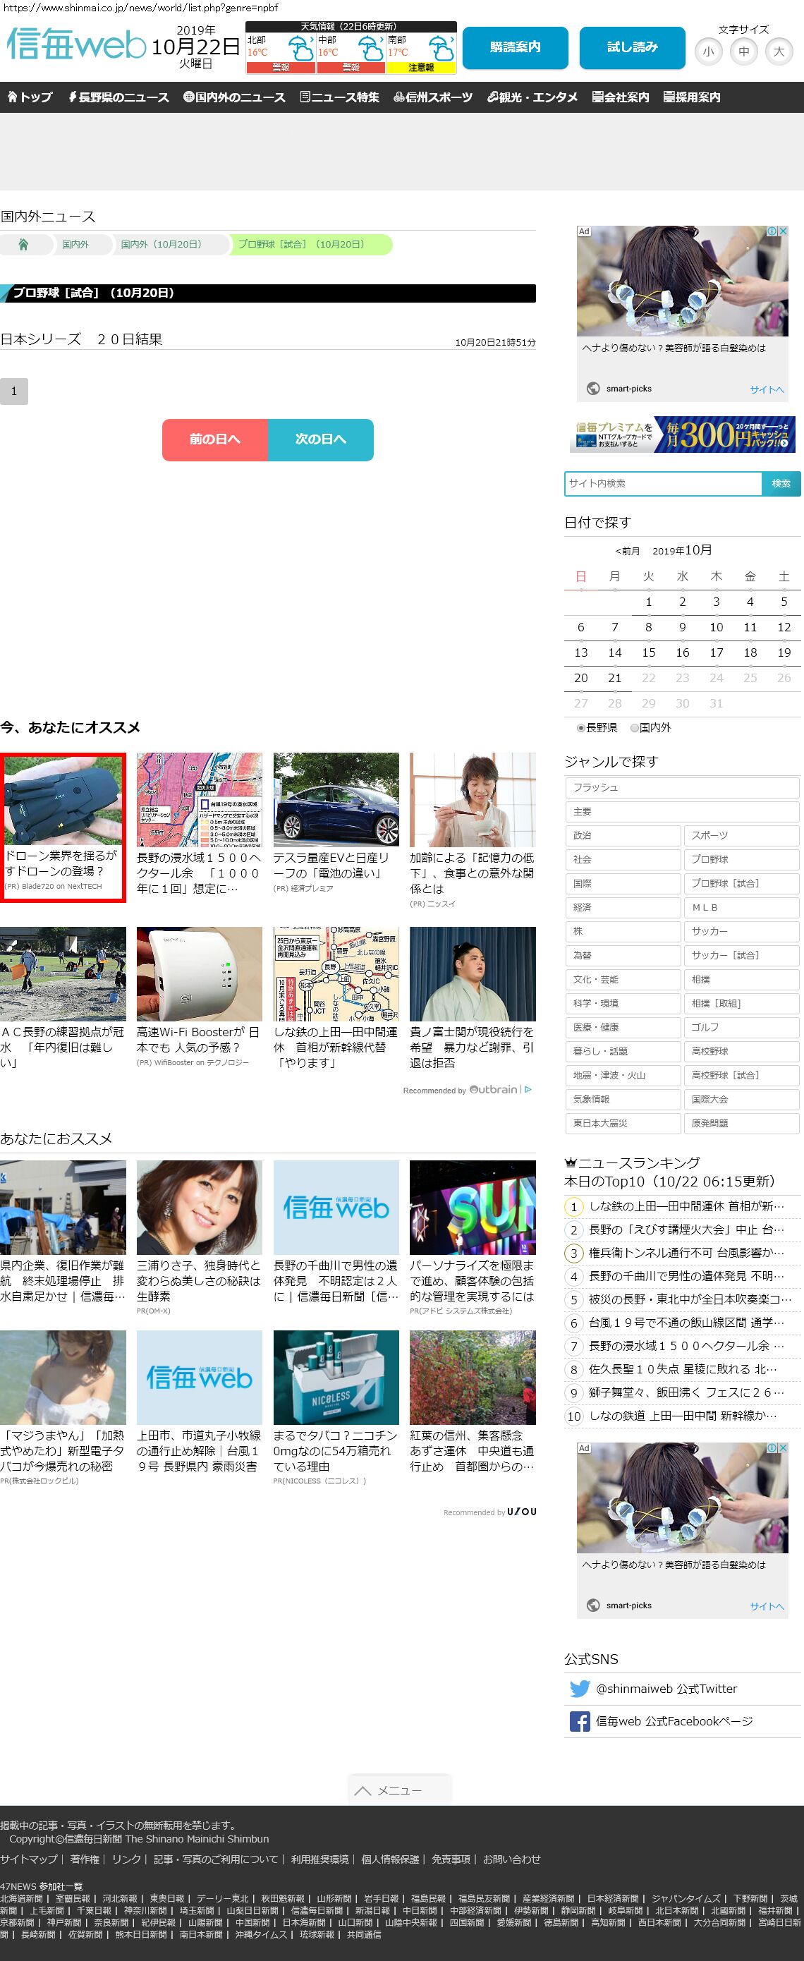This screenshot has width=804, height=1961.
Task: Select the 国内外 radio button
Action: point(634,728)
